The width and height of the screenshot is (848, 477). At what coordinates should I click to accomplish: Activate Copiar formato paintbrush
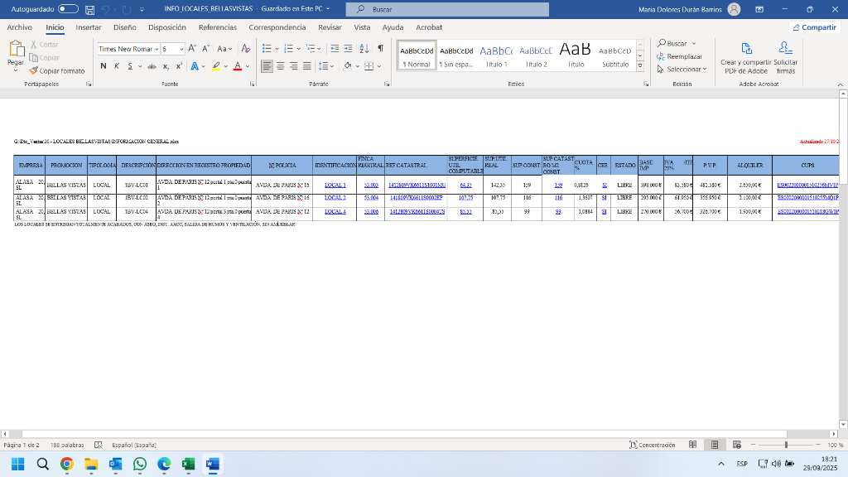click(x=57, y=71)
